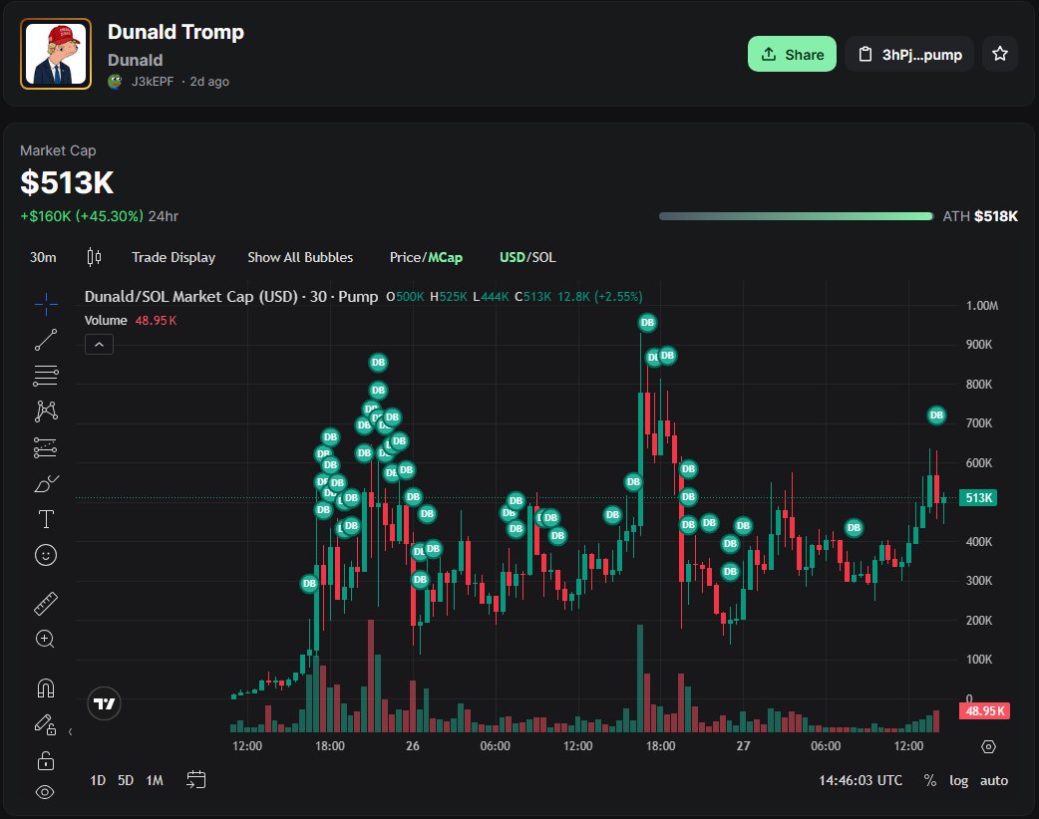
Task: Click the Volume indicator label
Action: point(106,321)
